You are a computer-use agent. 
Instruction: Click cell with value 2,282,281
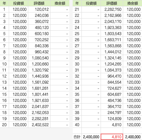tap(39, 119)
